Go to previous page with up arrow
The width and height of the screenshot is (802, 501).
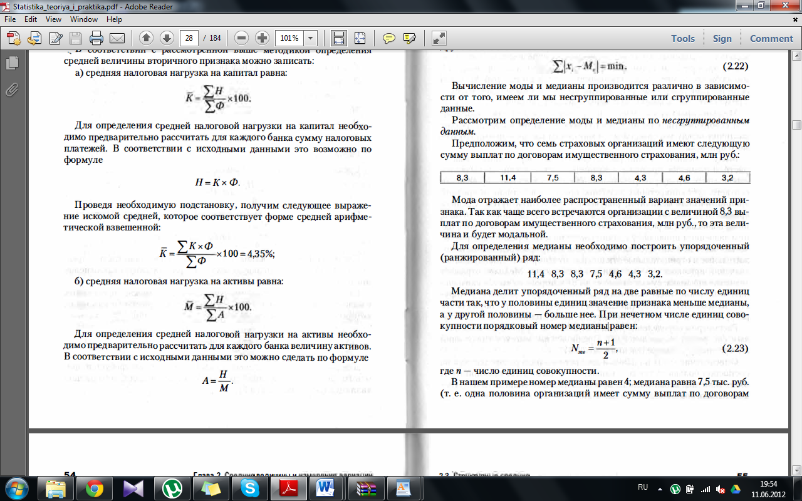click(x=146, y=38)
